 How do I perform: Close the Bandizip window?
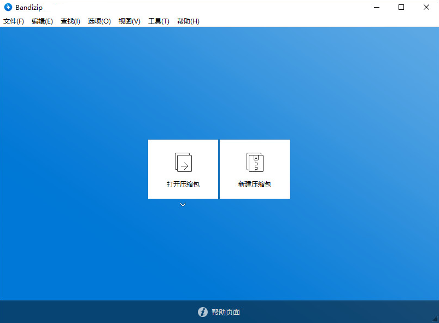(x=426, y=7)
